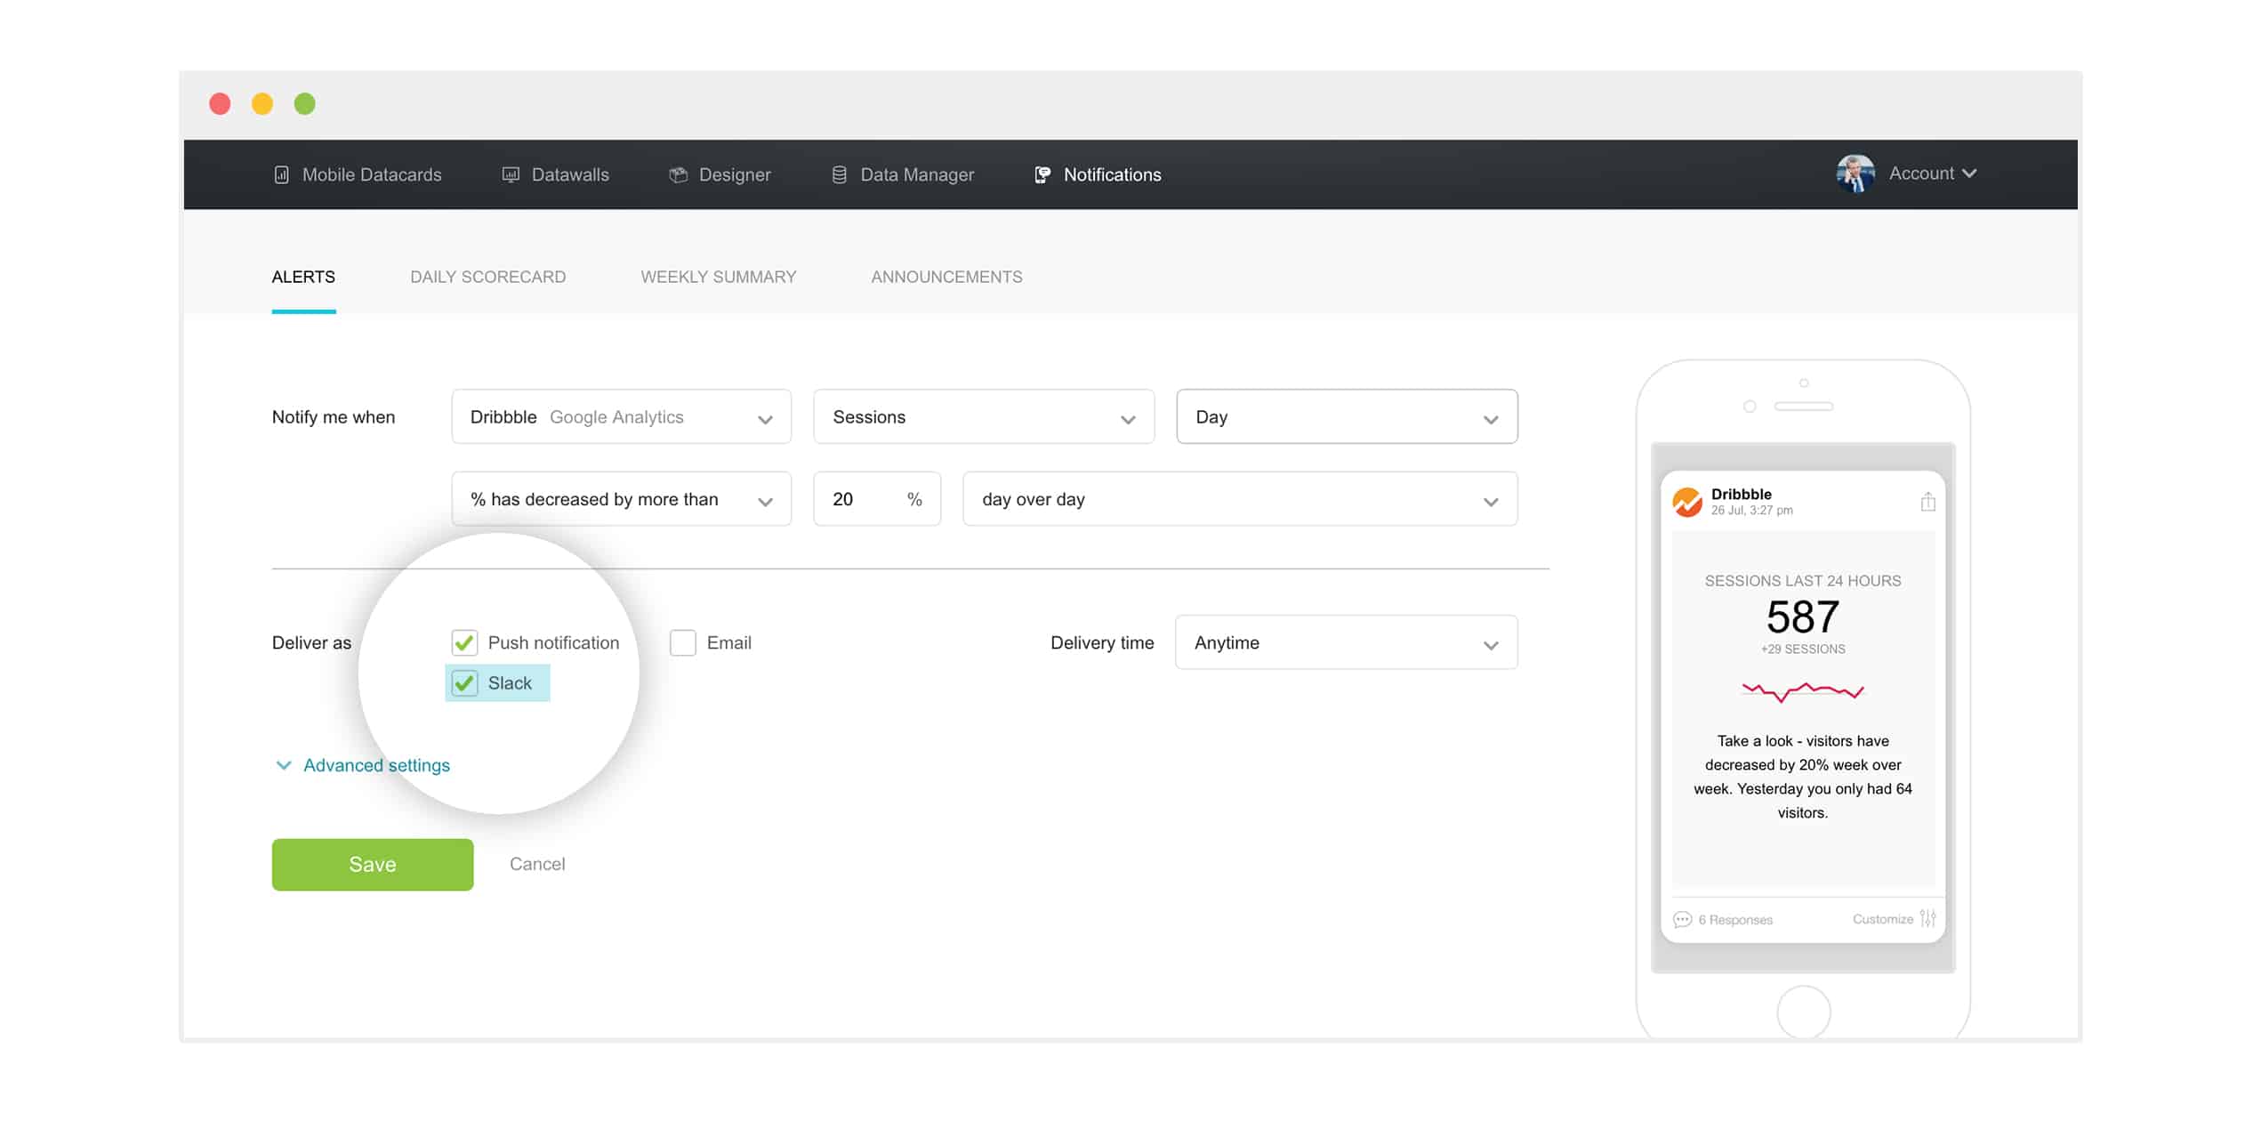2261x1121 pixels.
Task: Click the green Save button
Action: [x=373, y=864]
